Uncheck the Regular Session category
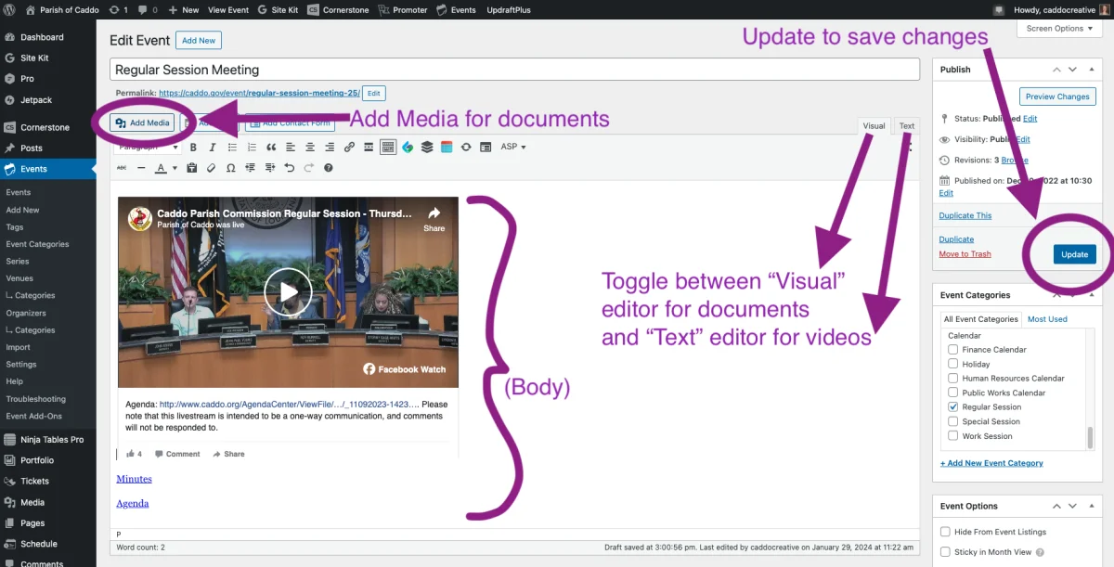Screen dimensions: 1114x567 coord(952,407)
